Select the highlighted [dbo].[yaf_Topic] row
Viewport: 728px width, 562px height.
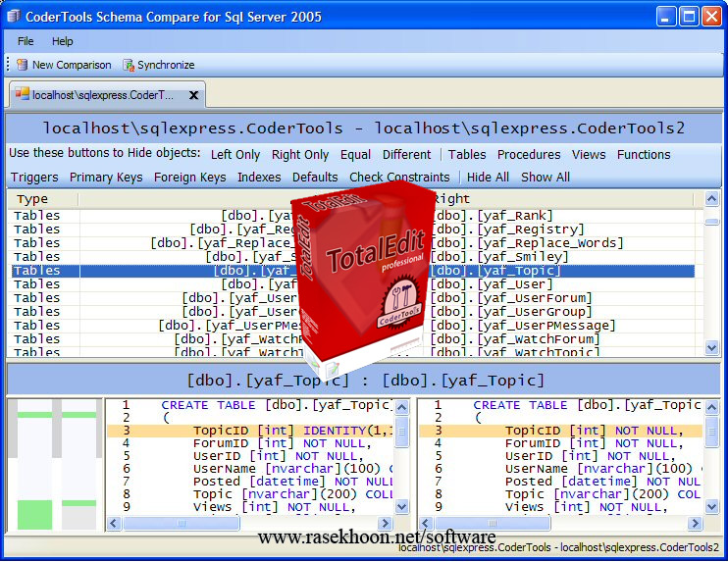pos(353,271)
